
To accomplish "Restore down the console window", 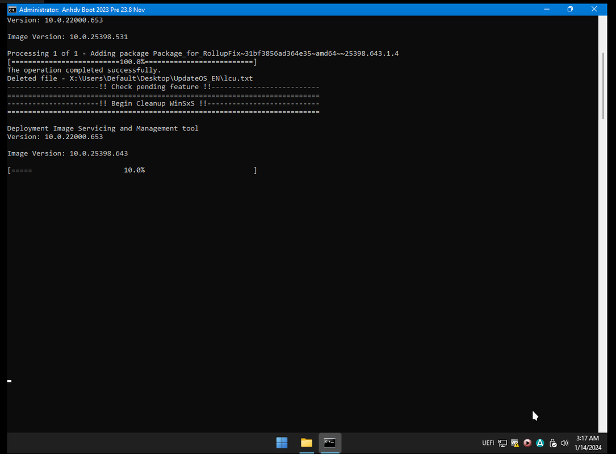I will [570, 10].
